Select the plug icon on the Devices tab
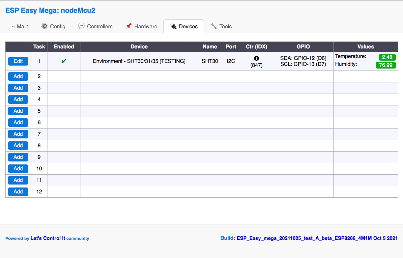This screenshot has height=258, width=403. pyautogui.click(x=173, y=26)
